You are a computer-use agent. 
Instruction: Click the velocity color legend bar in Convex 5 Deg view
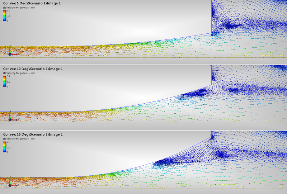point(4,16)
